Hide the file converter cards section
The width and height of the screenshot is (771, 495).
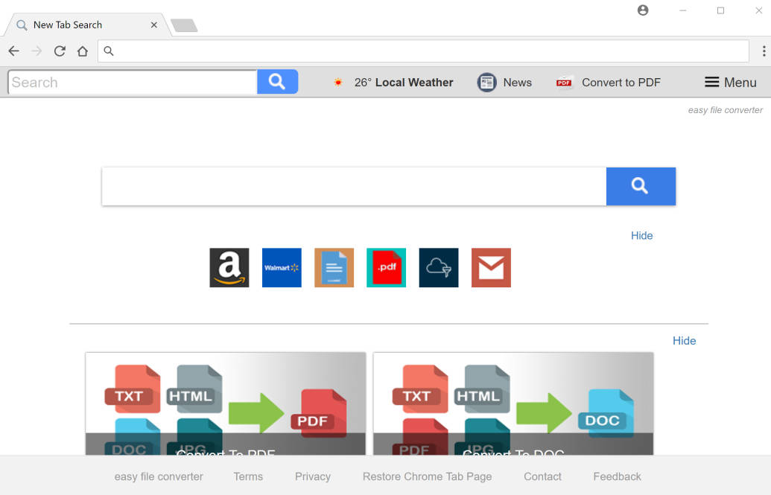pos(684,341)
